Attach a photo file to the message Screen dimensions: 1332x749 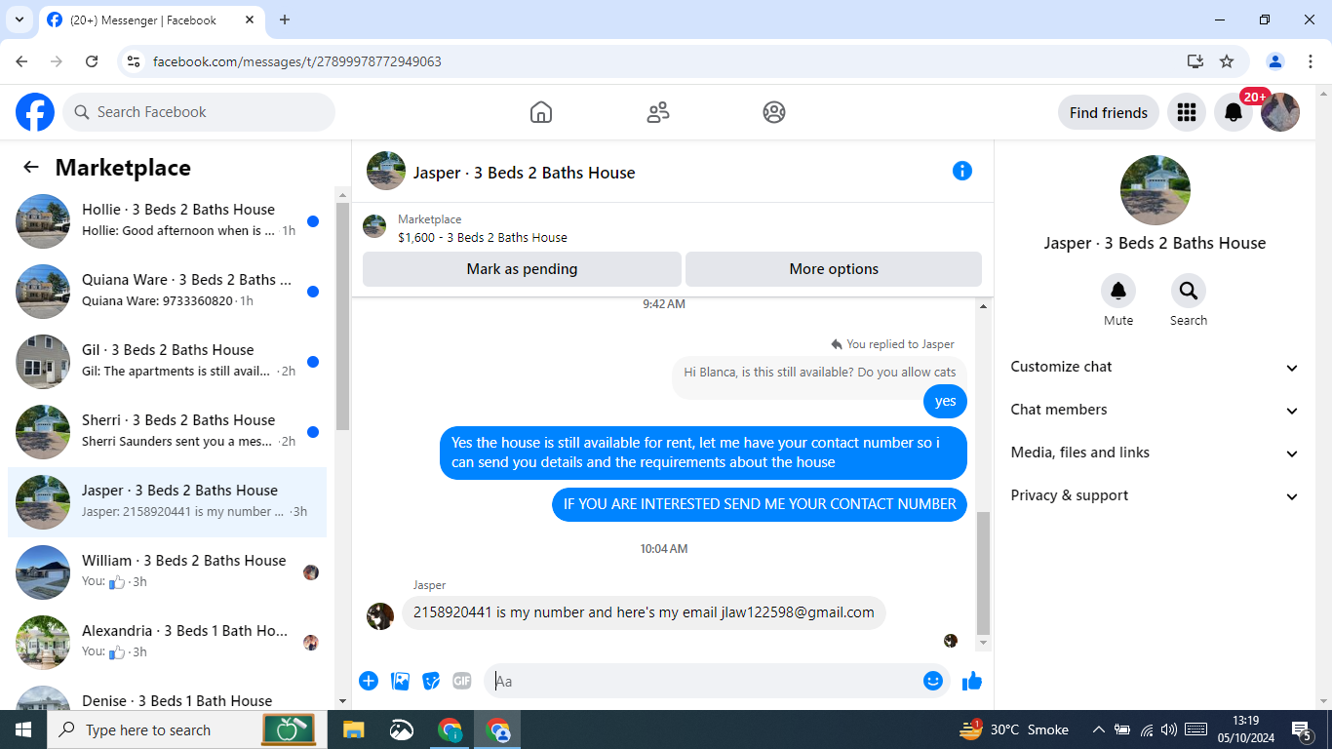(400, 681)
